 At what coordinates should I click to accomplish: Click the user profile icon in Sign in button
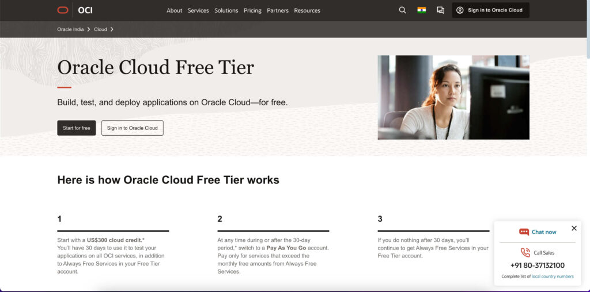[460, 10]
